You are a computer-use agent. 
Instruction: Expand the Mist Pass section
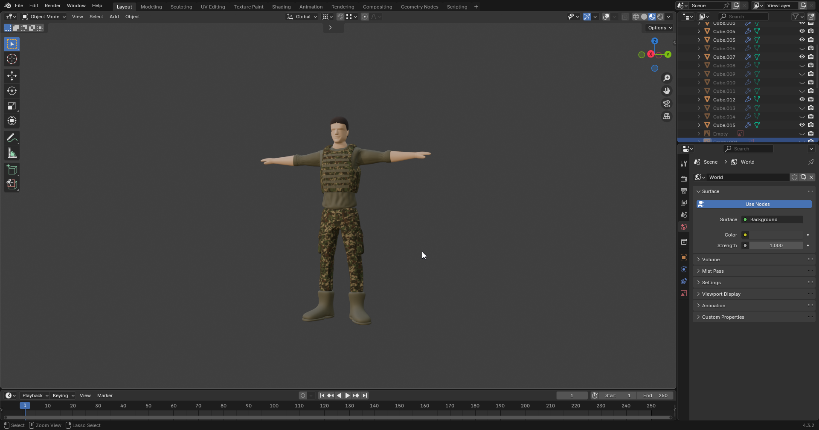click(x=712, y=271)
